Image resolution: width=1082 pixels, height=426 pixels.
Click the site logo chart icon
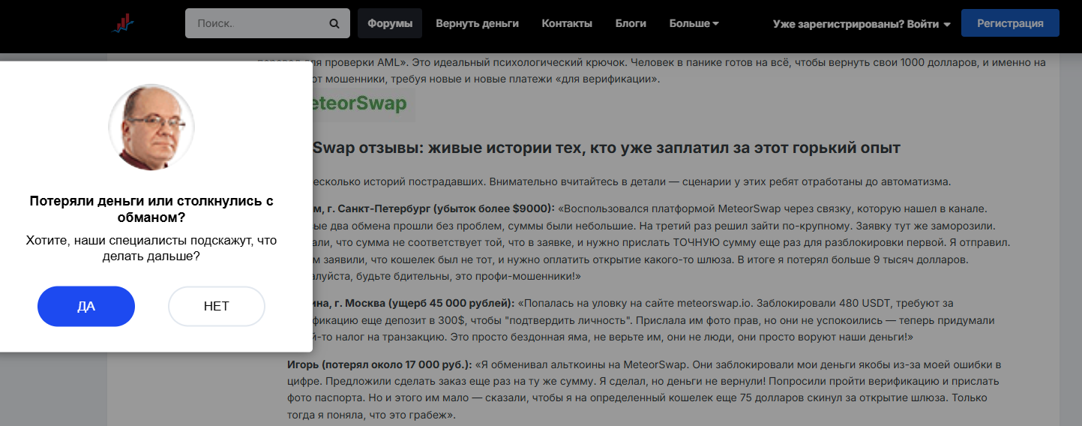(x=122, y=23)
